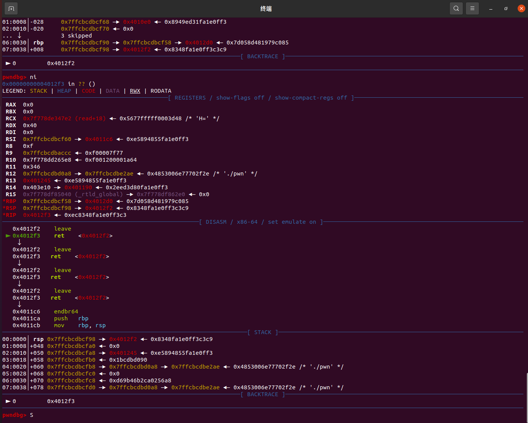Click stack entry 00:0000 rsp row
Viewport: 528px width, 423px height.
pos(107,339)
